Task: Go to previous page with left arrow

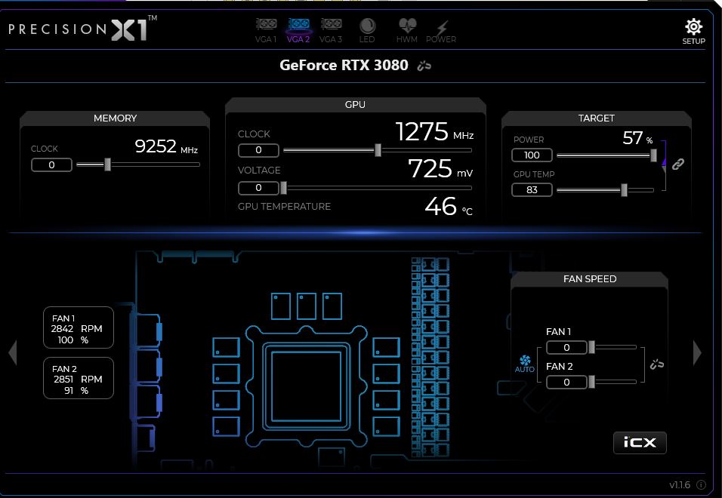Action: click(x=12, y=352)
